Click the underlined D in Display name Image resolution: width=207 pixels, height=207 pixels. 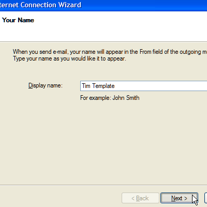pyautogui.click(x=30, y=85)
